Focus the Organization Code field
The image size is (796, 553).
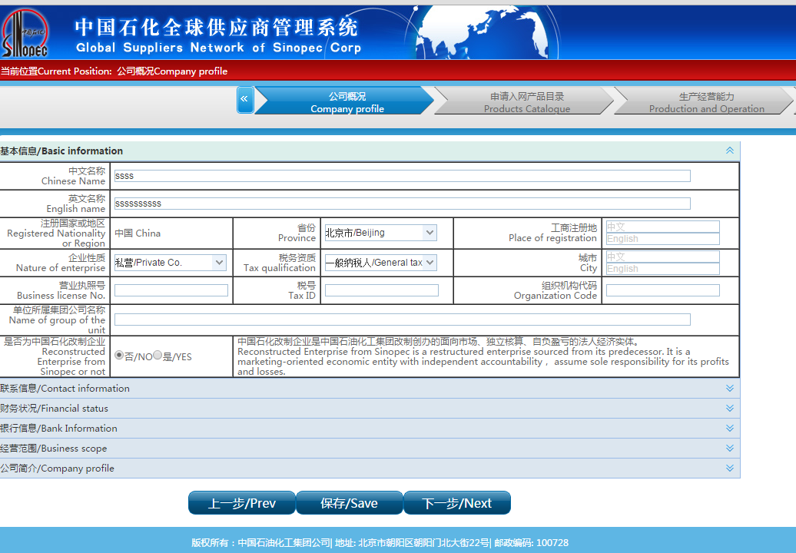pyautogui.click(x=662, y=290)
